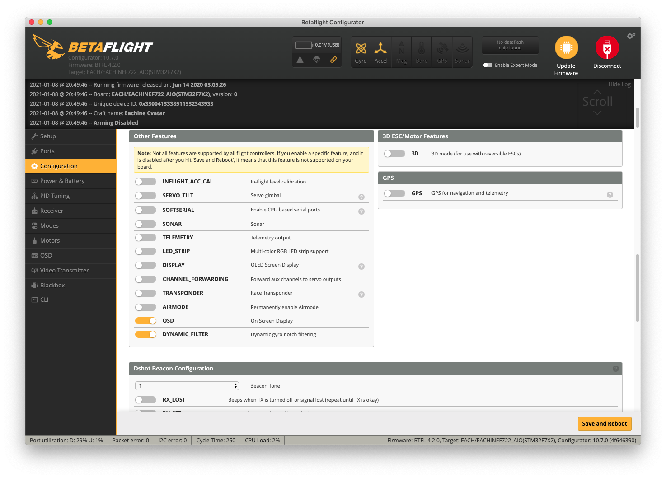Click the Sonar sensor icon
Screen dimensions: 666x478
(462, 52)
